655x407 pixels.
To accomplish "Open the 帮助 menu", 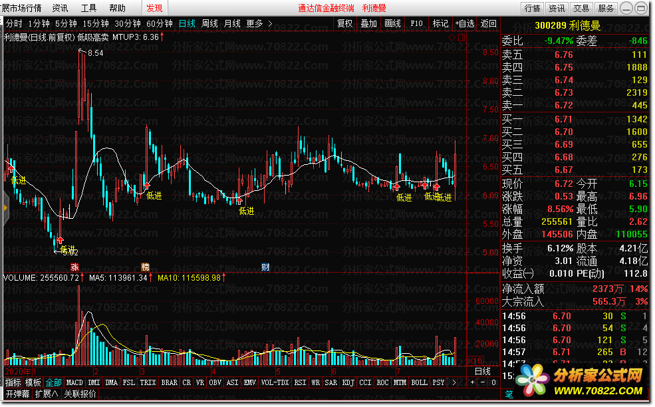I will pos(117,8).
